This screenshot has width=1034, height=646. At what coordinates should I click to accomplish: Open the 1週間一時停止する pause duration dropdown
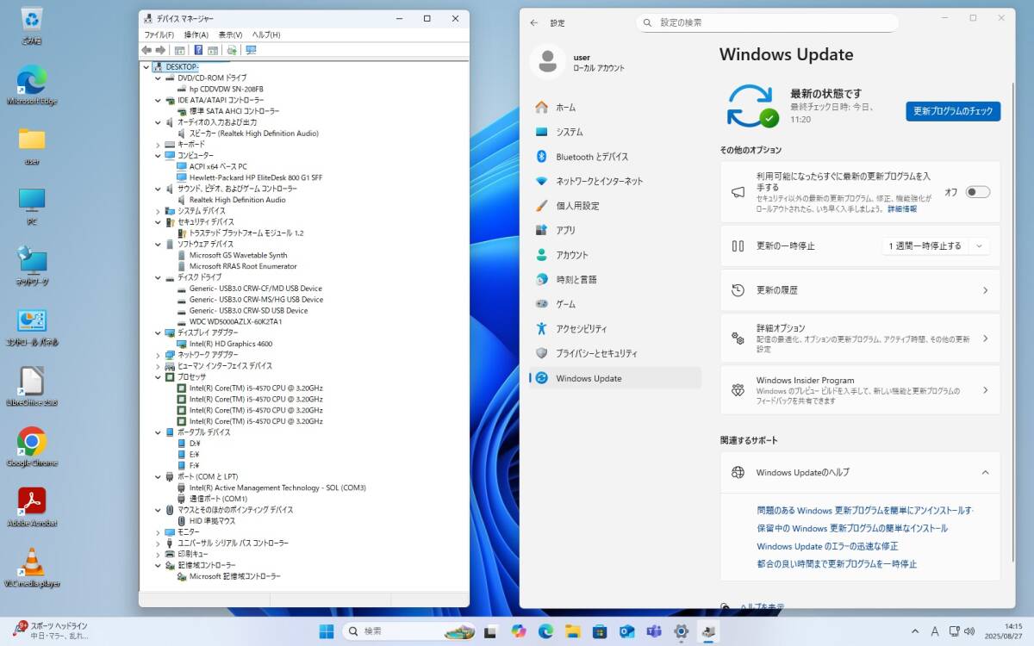tap(935, 246)
